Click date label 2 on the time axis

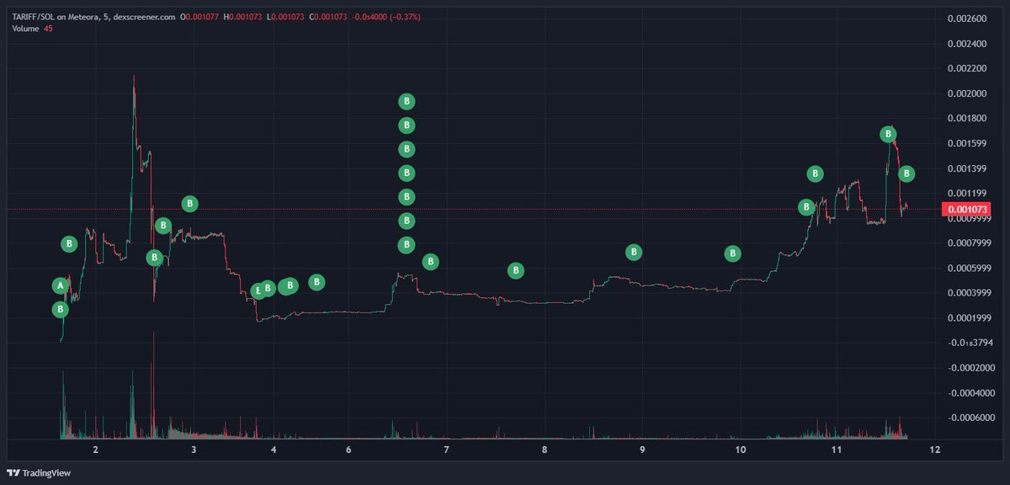pos(96,450)
